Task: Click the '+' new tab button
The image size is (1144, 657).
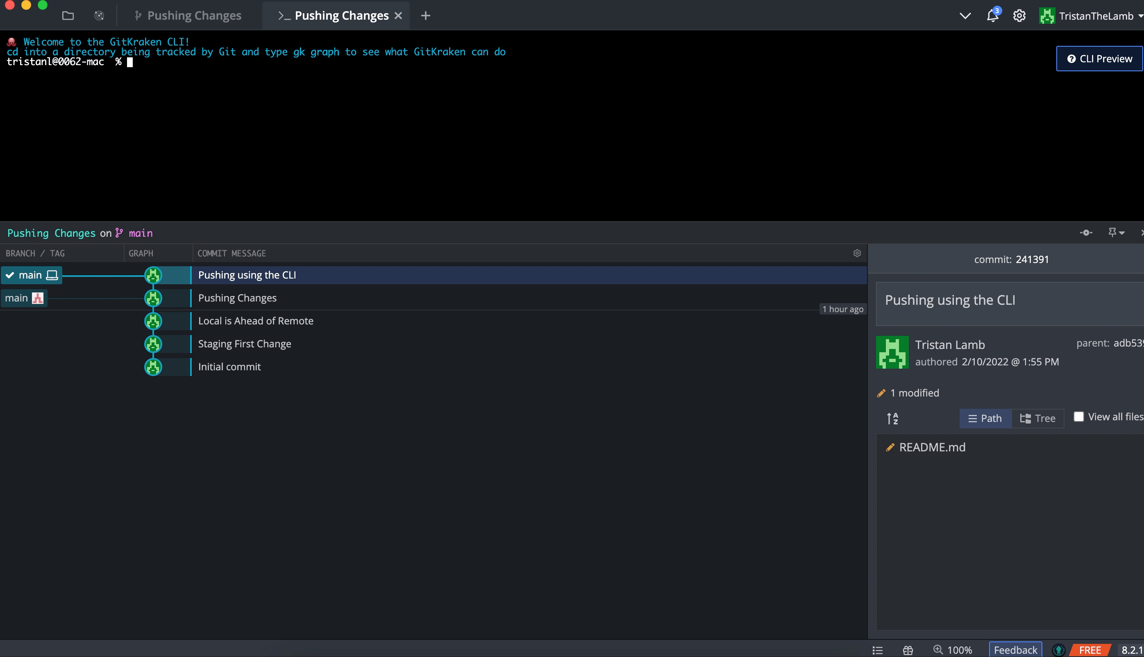Action: pyautogui.click(x=426, y=16)
